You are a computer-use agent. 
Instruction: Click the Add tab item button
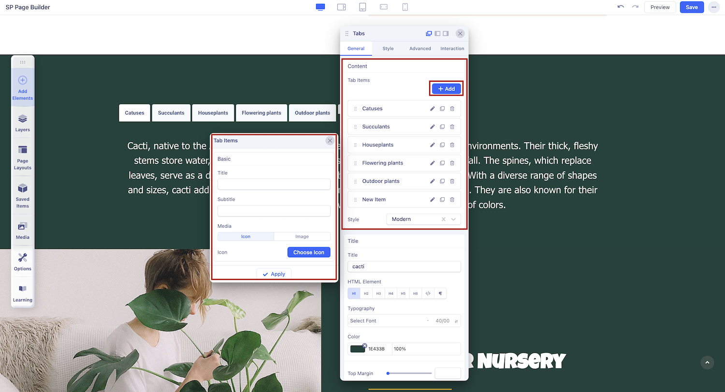[x=447, y=89]
